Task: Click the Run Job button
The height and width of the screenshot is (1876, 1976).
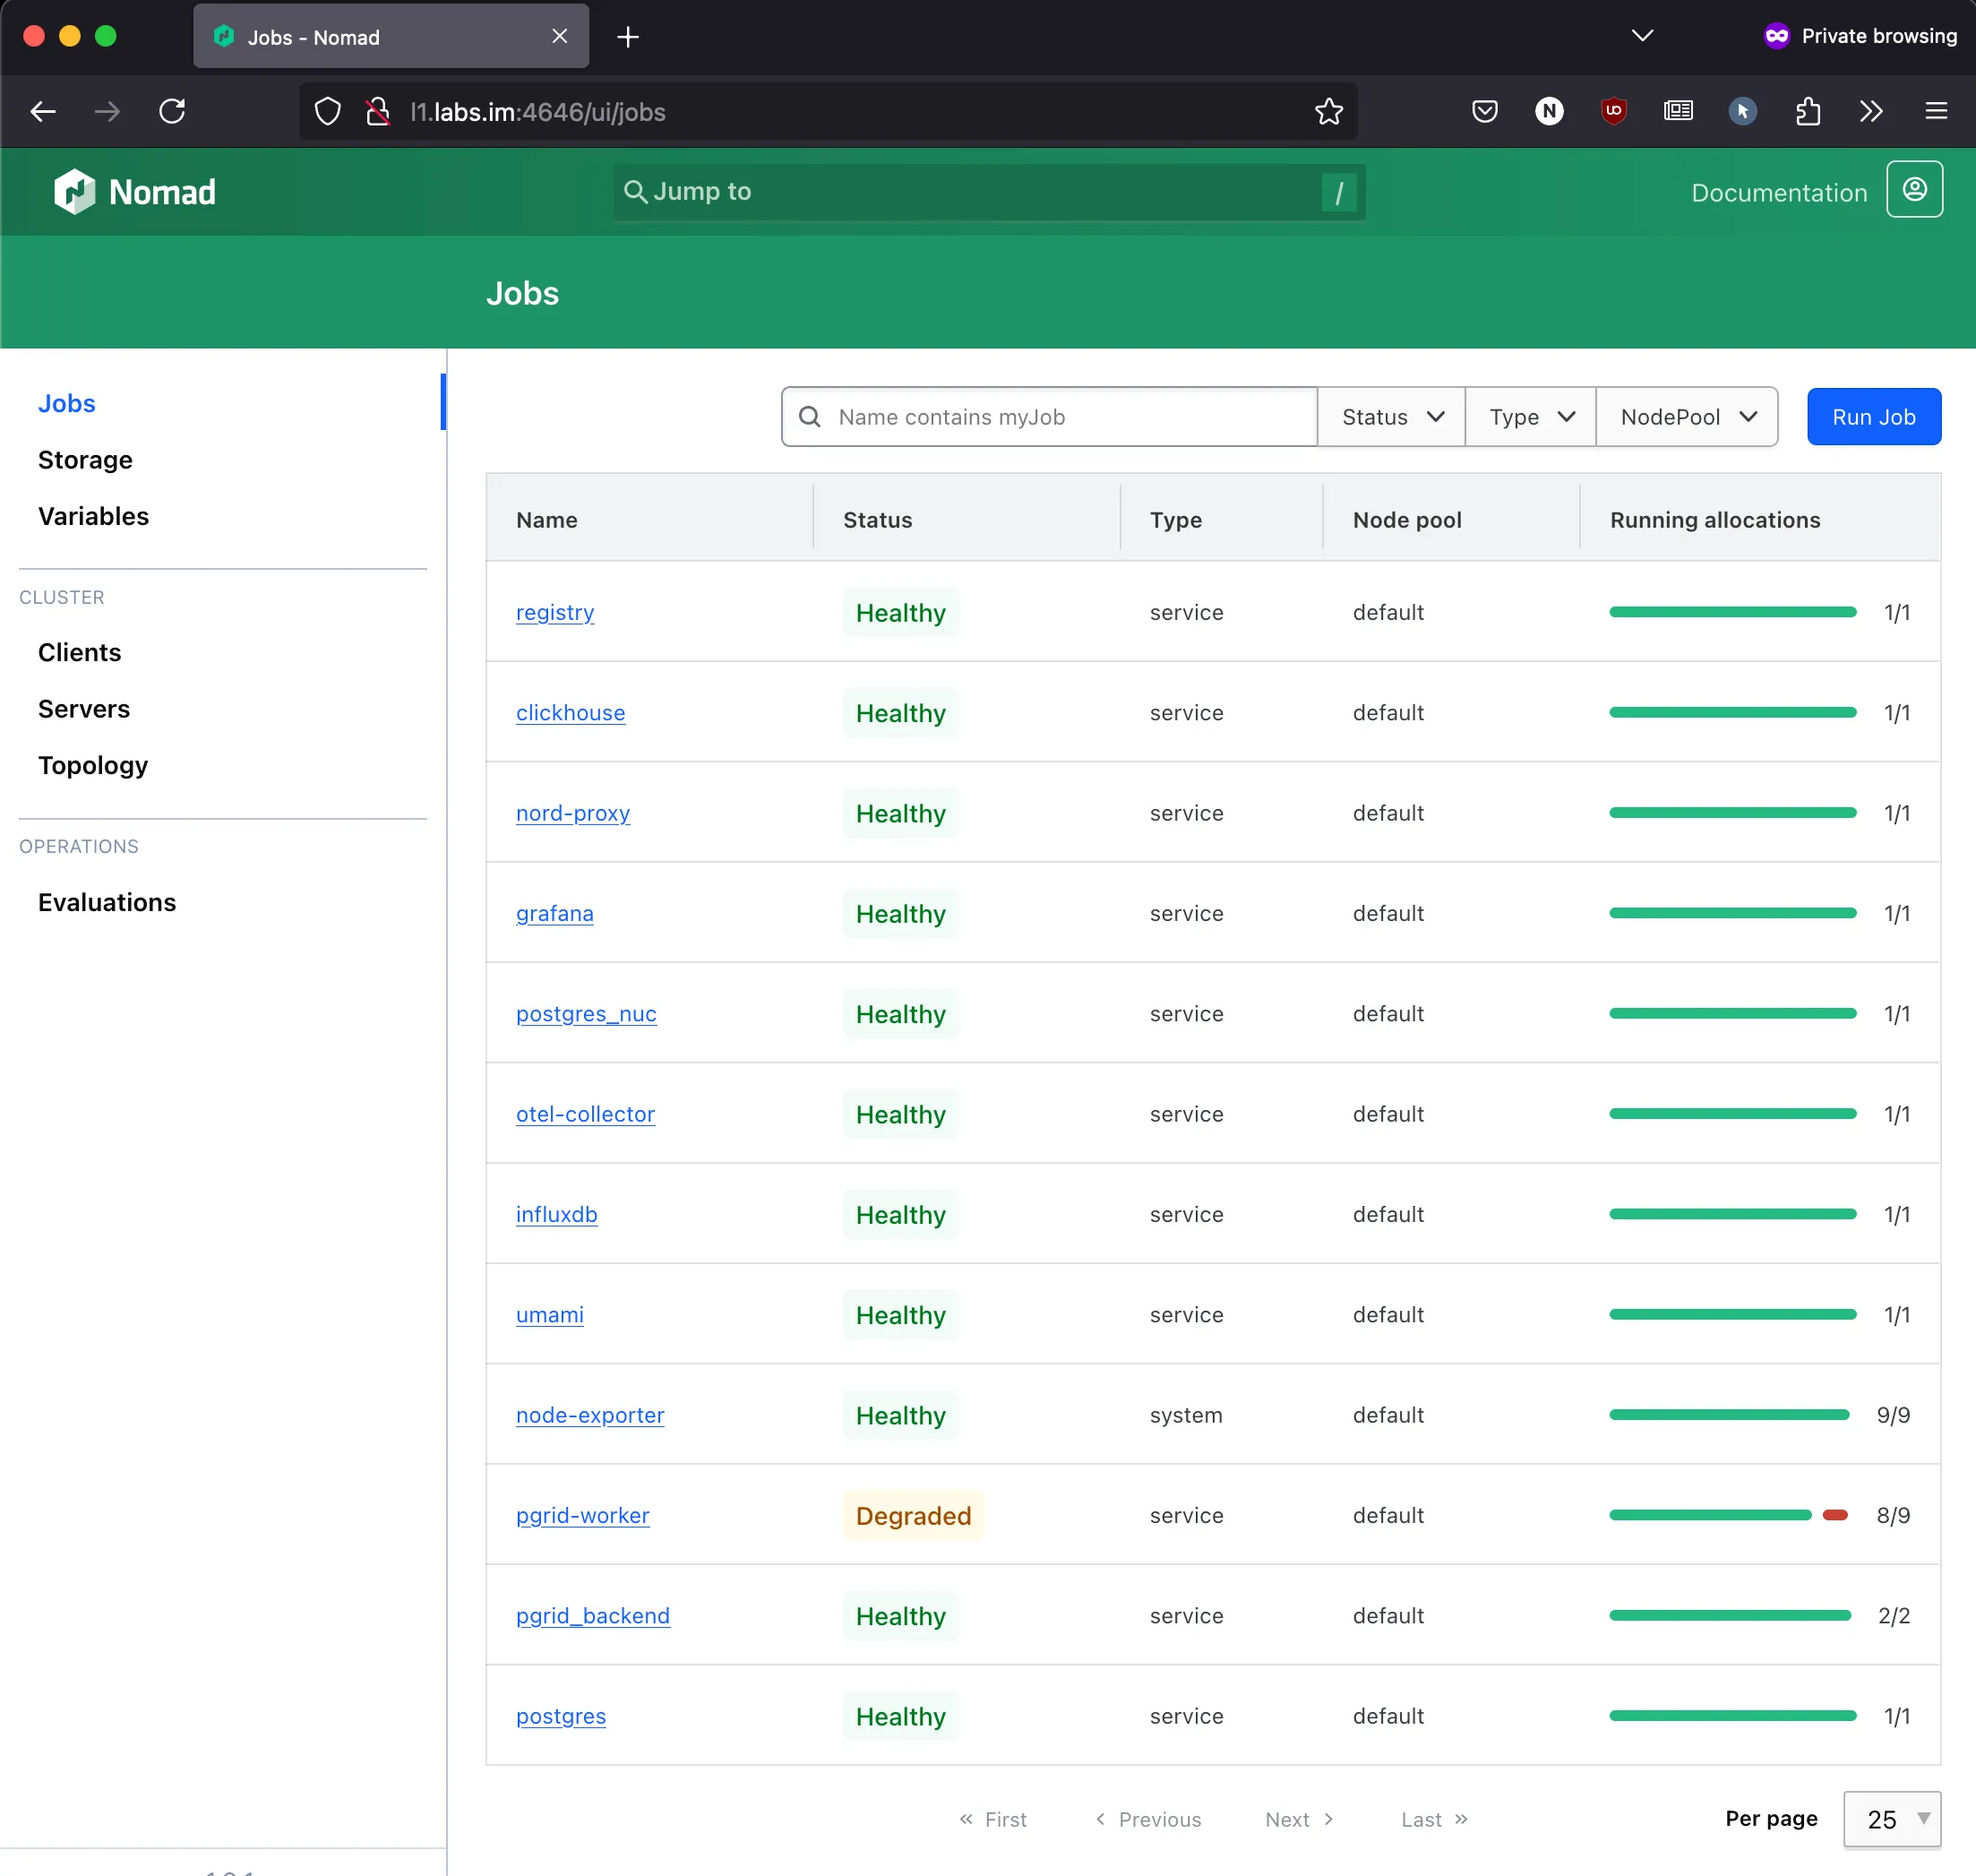Action: (x=1873, y=417)
